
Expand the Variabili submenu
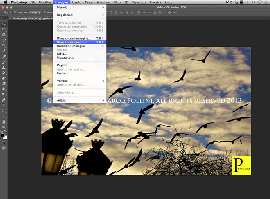point(79,81)
